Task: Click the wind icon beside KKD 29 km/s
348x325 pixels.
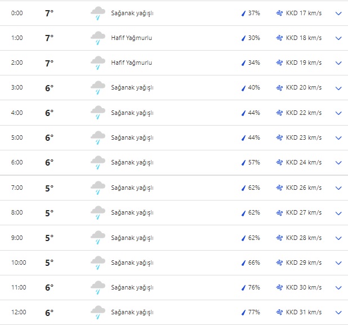Action: (x=279, y=262)
